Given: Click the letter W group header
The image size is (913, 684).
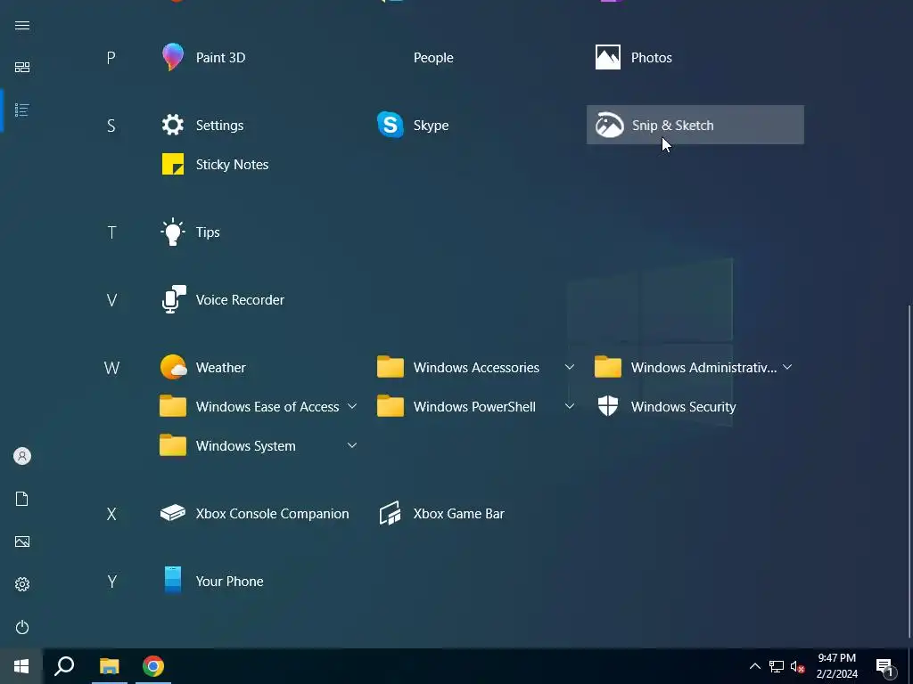Looking at the screenshot, I should [x=111, y=368].
